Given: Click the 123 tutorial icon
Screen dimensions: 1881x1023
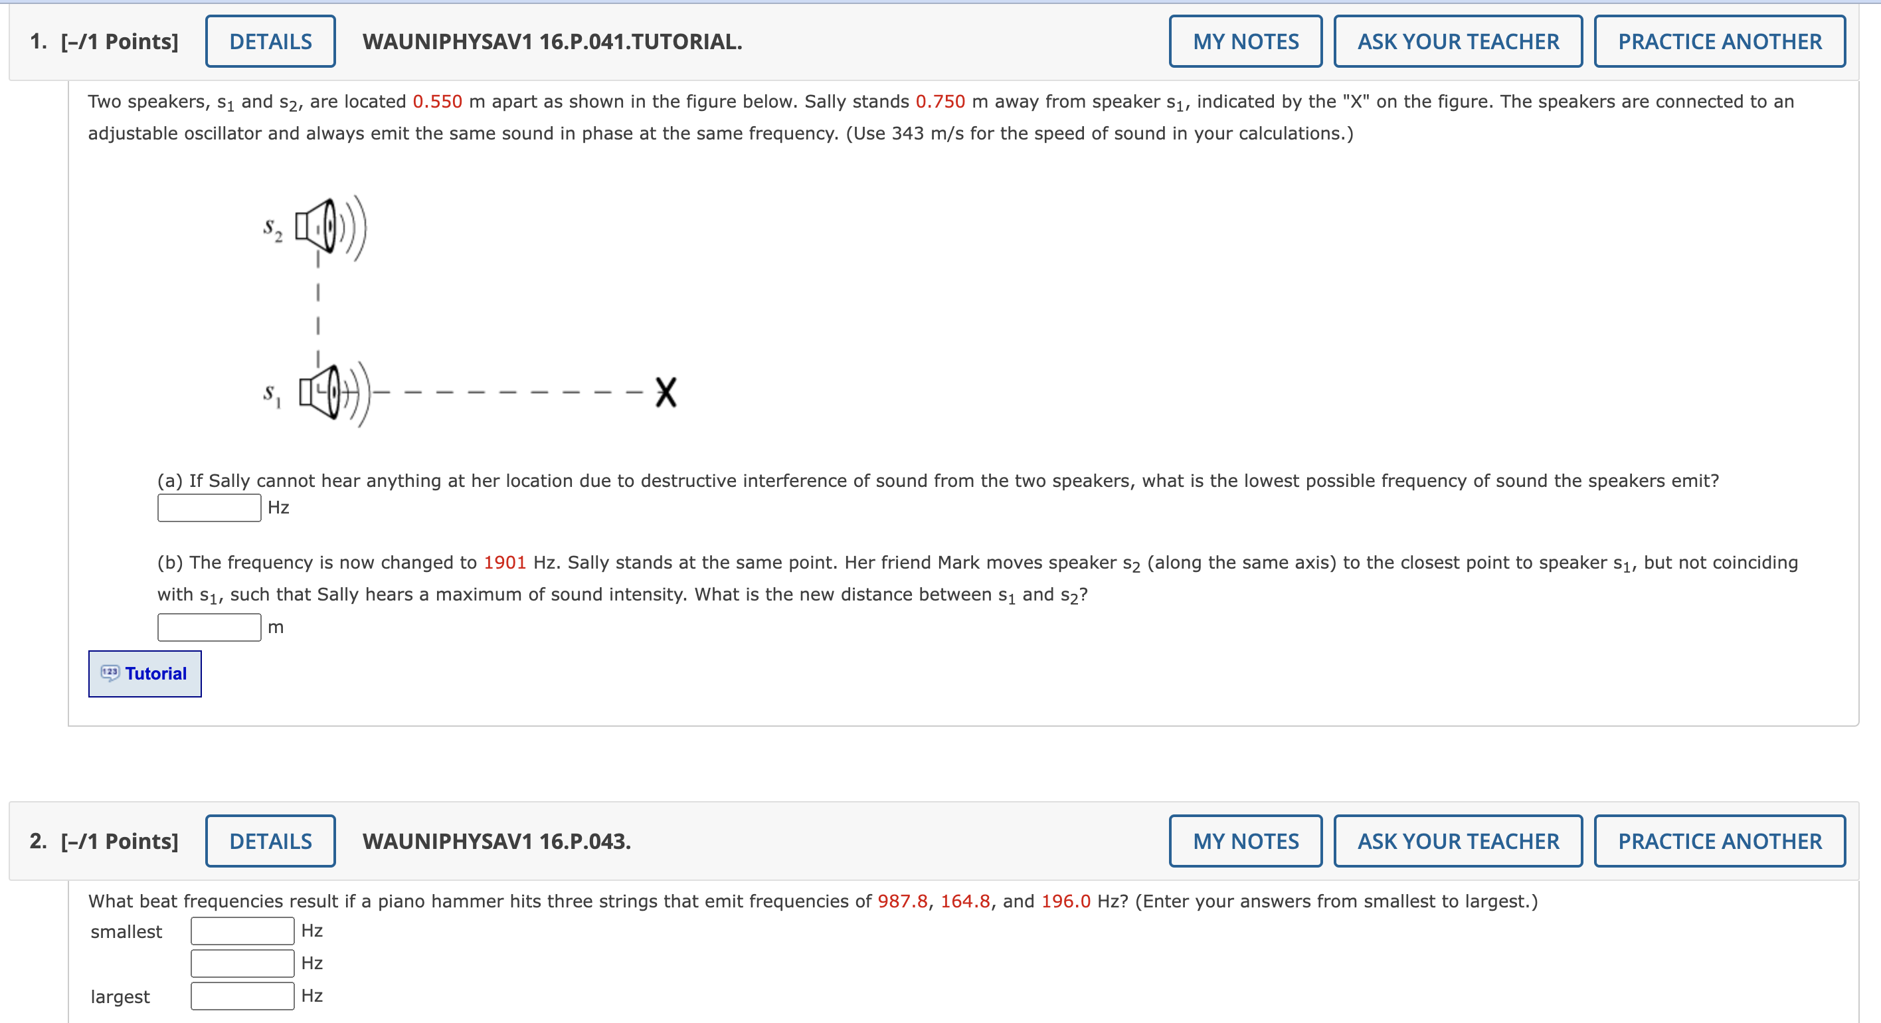Looking at the screenshot, I should click(110, 672).
